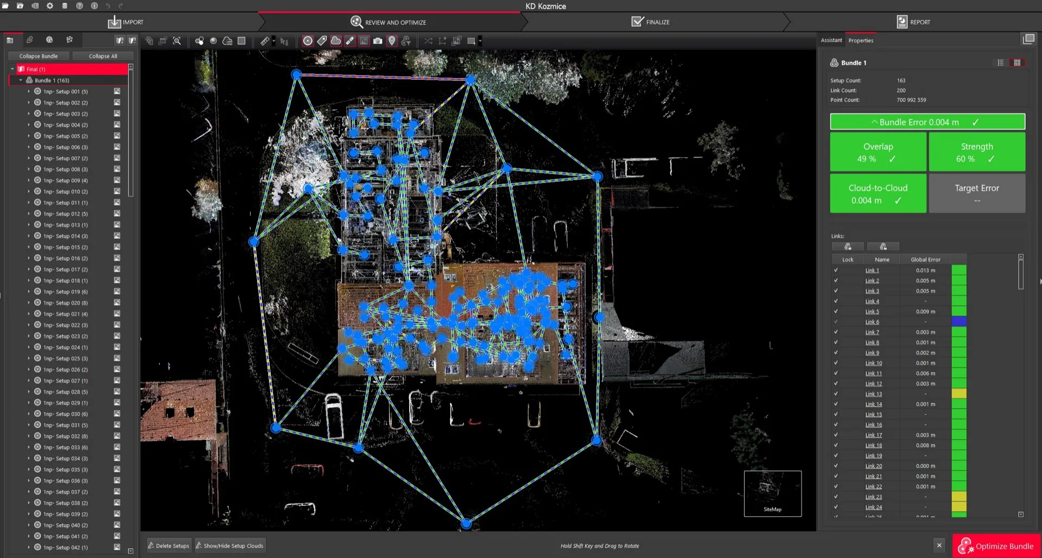Click the settings gear icon in top bar

pyautogui.click(x=50, y=6)
